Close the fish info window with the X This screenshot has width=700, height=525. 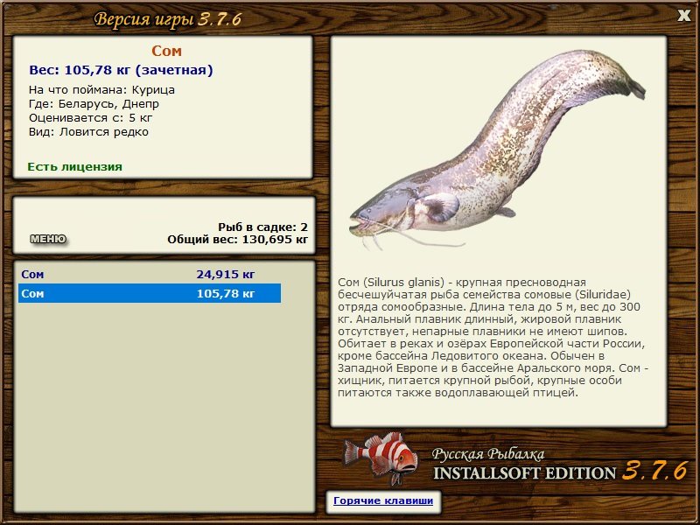coord(683,16)
